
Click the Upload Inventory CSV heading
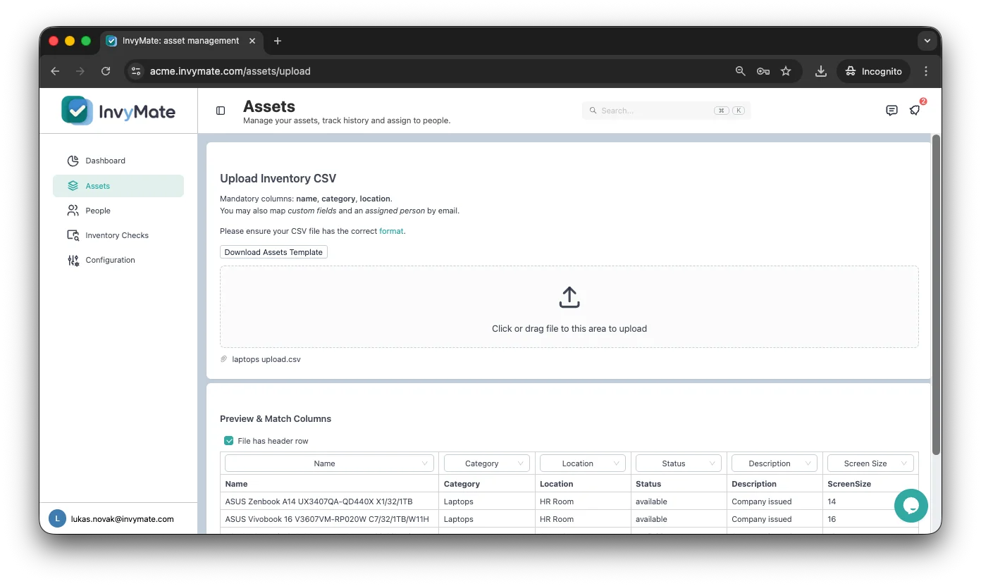[278, 179]
